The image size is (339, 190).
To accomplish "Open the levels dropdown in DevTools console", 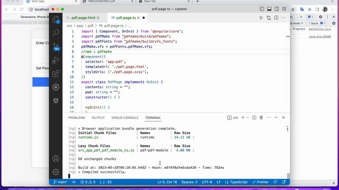I will [x=297, y=23].
